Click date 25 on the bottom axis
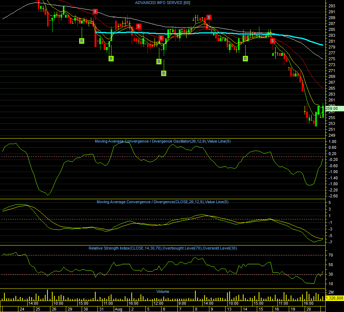The height and width of the screenshot is (312, 344). pos(38,309)
